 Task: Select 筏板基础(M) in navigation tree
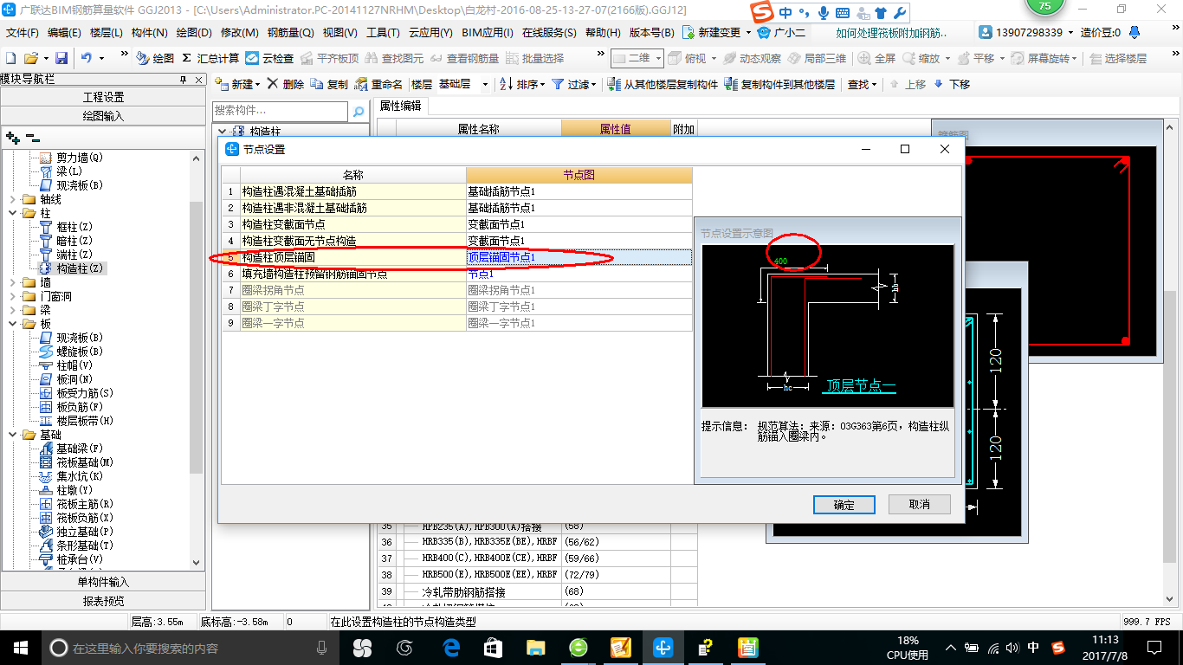coord(86,462)
